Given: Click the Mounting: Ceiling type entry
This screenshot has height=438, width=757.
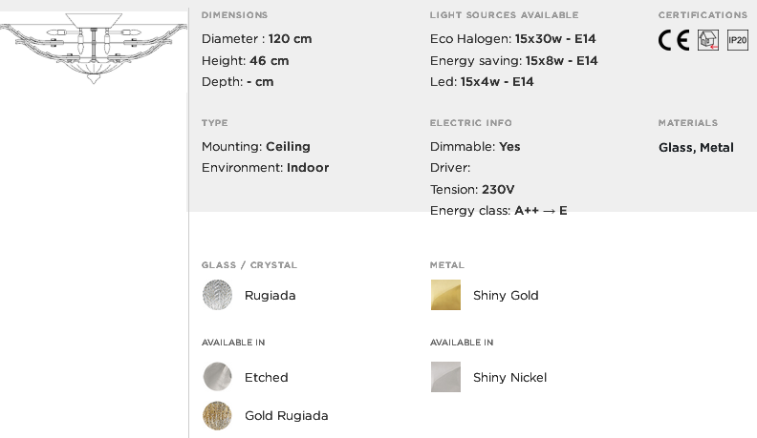Looking at the screenshot, I should pyautogui.click(x=256, y=147).
